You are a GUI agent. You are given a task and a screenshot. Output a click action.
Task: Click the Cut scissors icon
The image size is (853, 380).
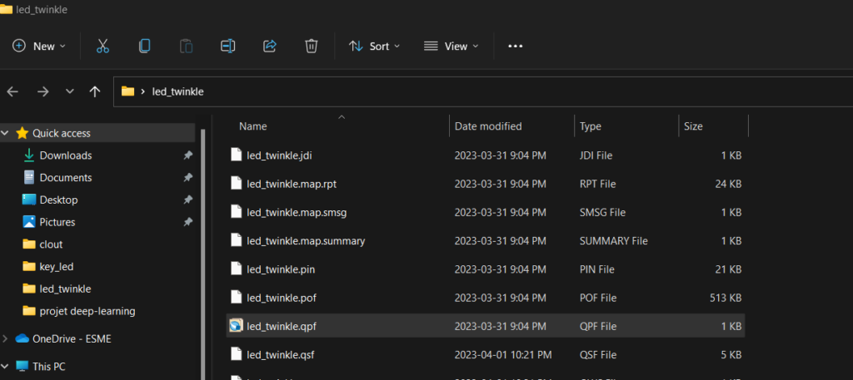pos(103,47)
